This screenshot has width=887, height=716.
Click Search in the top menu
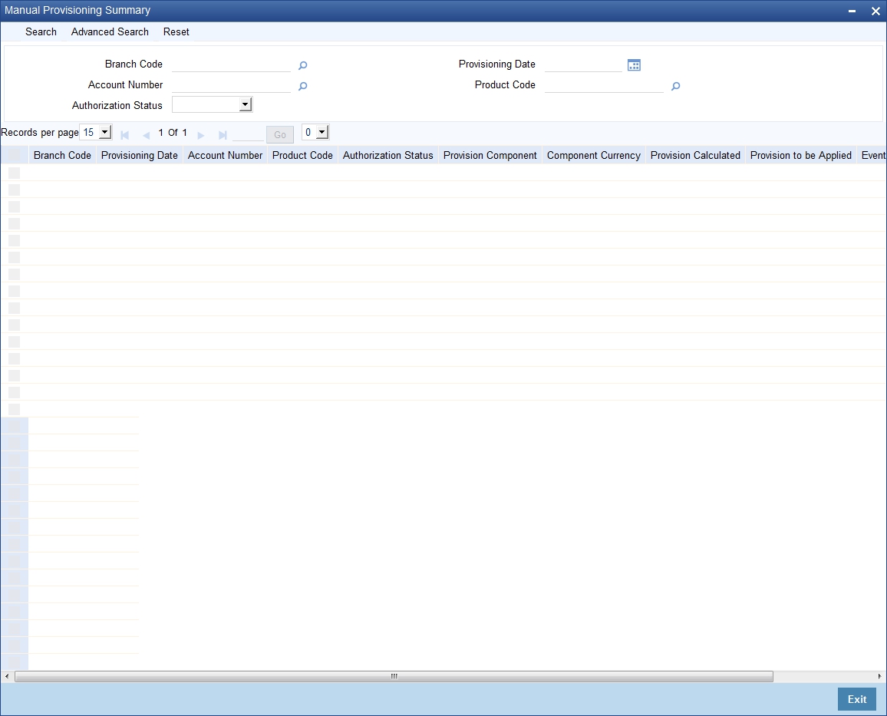(41, 31)
